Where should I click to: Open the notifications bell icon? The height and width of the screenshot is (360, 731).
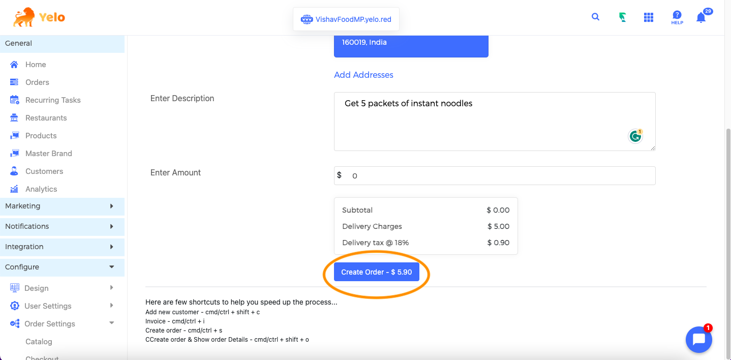coord(701,18)
